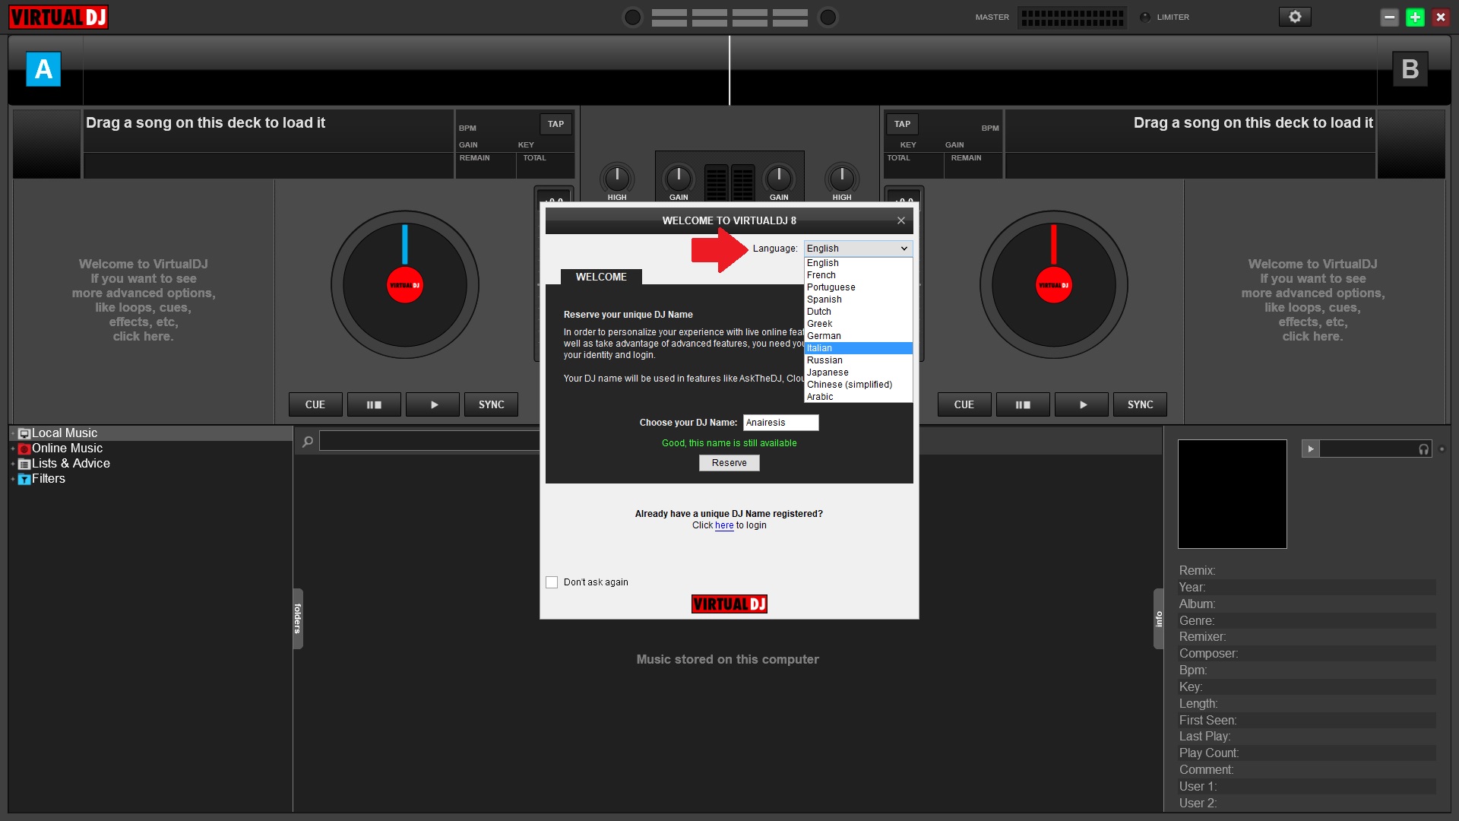Image resolution: width=1459 pixels, height=821 pixels.
Task: Toggle the folders side panel handle
Action: [298, 618]
